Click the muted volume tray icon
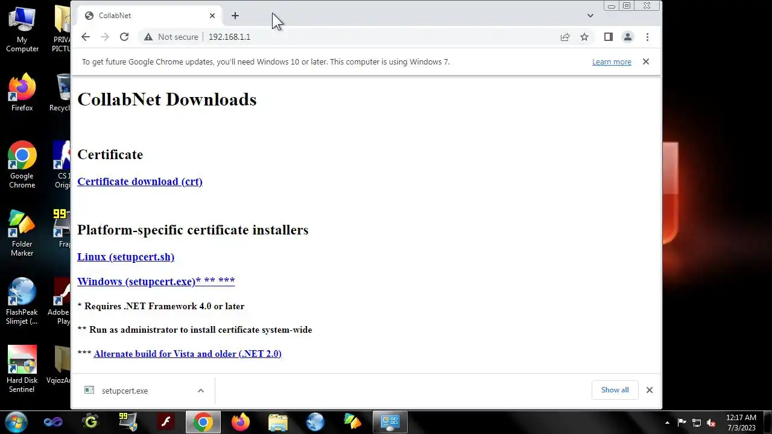This screenshot has height=434, width=772. coord(711,423)
